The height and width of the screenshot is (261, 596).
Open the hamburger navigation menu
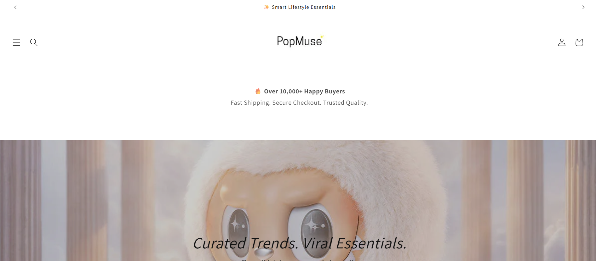coord(16,42)
